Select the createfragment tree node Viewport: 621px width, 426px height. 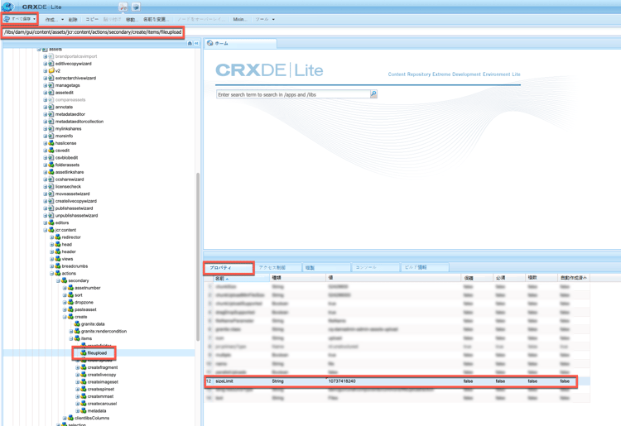(103, 367)
